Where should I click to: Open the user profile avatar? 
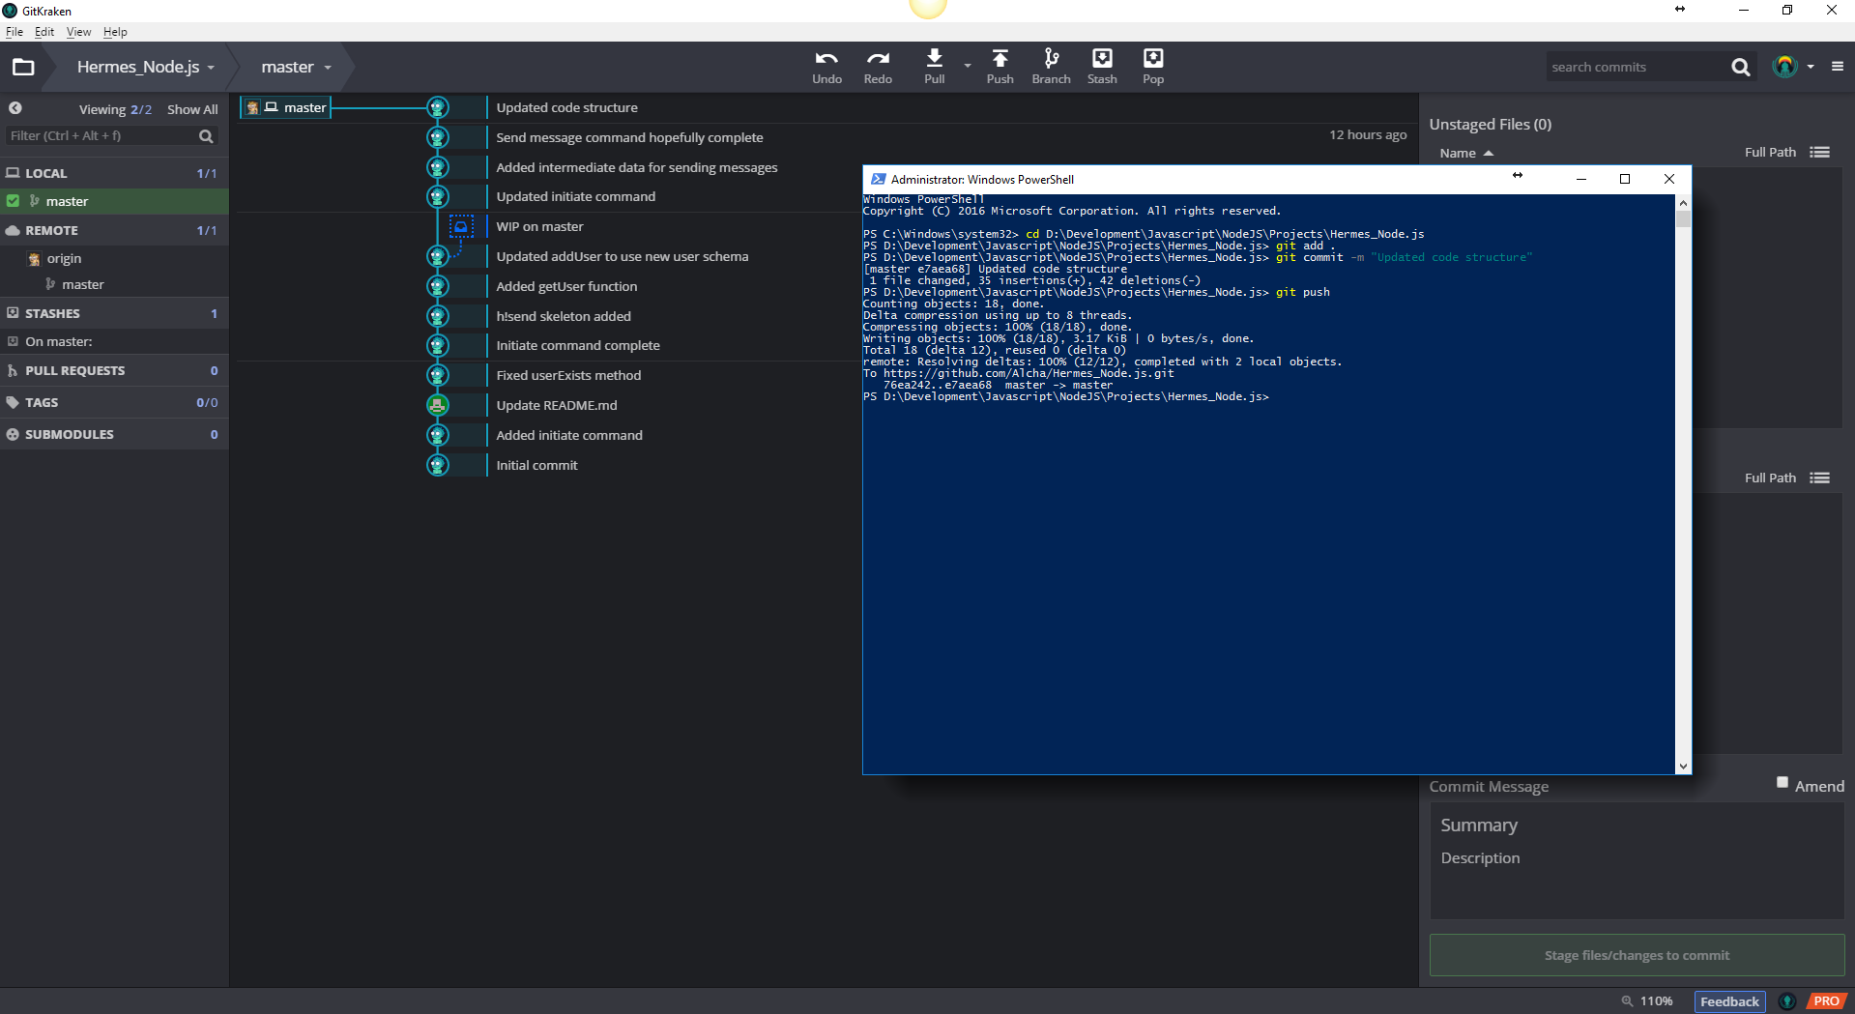click(1784, 66)
